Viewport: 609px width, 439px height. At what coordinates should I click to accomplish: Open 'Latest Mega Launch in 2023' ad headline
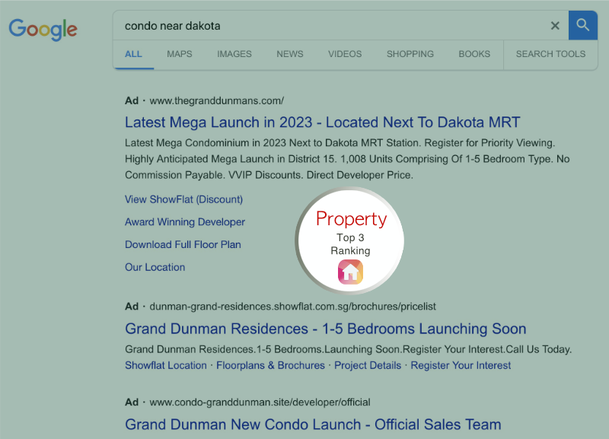click(x=322, y=122)
